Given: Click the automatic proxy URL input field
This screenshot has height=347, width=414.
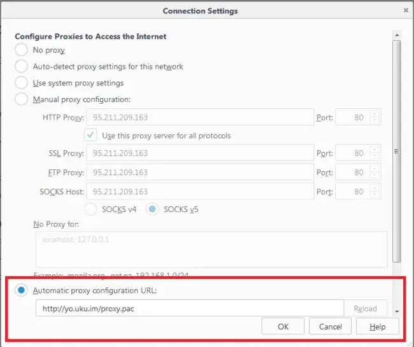Looking at the screenshot, I should tap(189, 309).
